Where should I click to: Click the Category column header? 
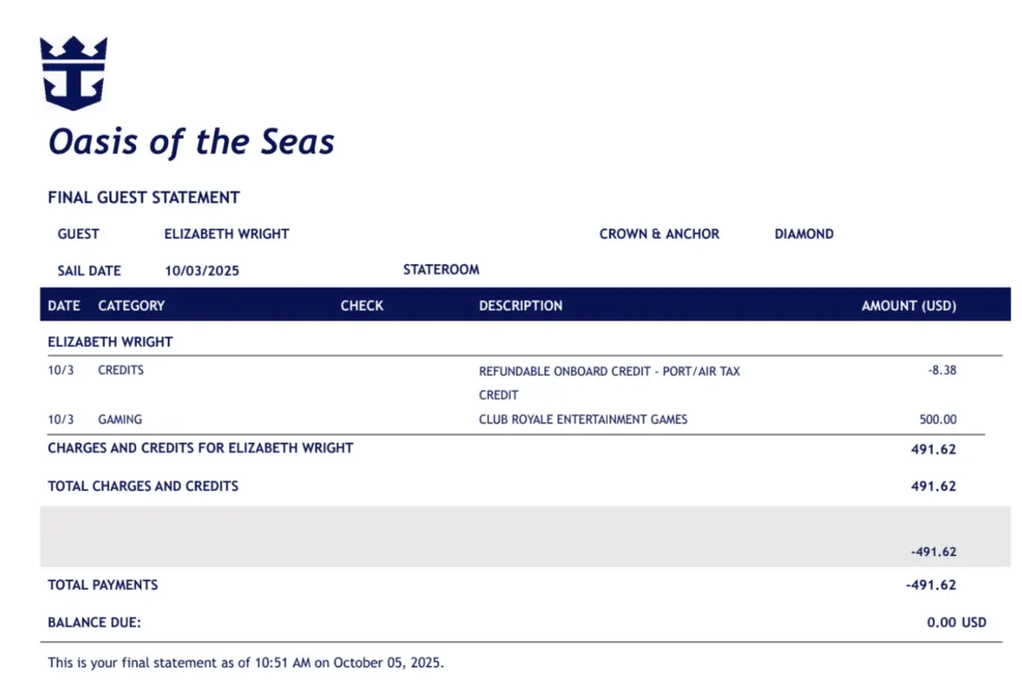pos(131,305)
